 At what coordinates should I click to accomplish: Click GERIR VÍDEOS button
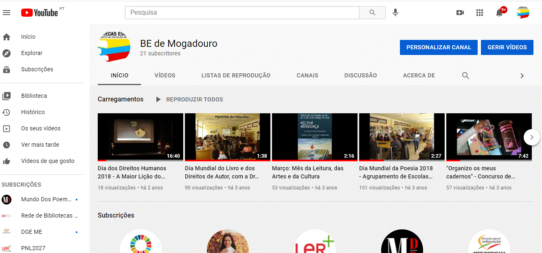click(x=507, y=47)
